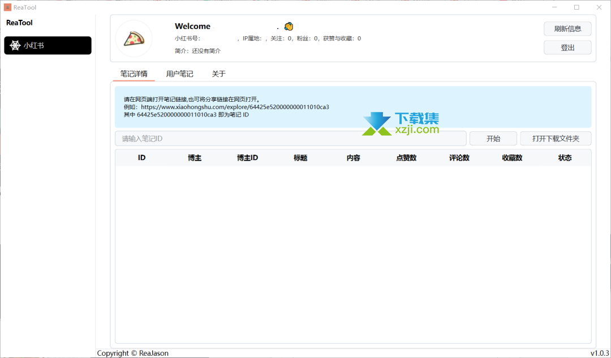
Task: Click the ID column header
Action: (142, 158)
